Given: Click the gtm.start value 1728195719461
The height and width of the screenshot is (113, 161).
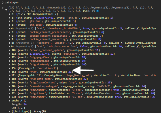Looking at the screenshot, I should tap(44, 18).
